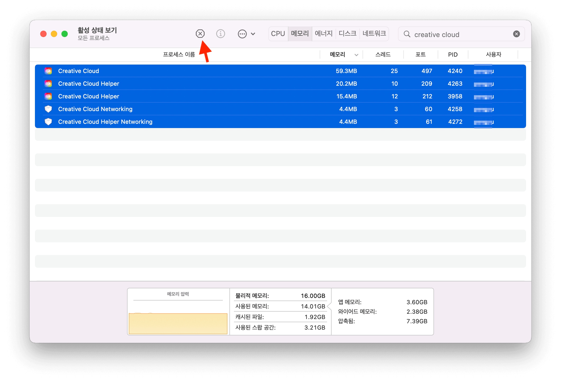Click the port count 497
561x382 pixels.
click(427, 71)
